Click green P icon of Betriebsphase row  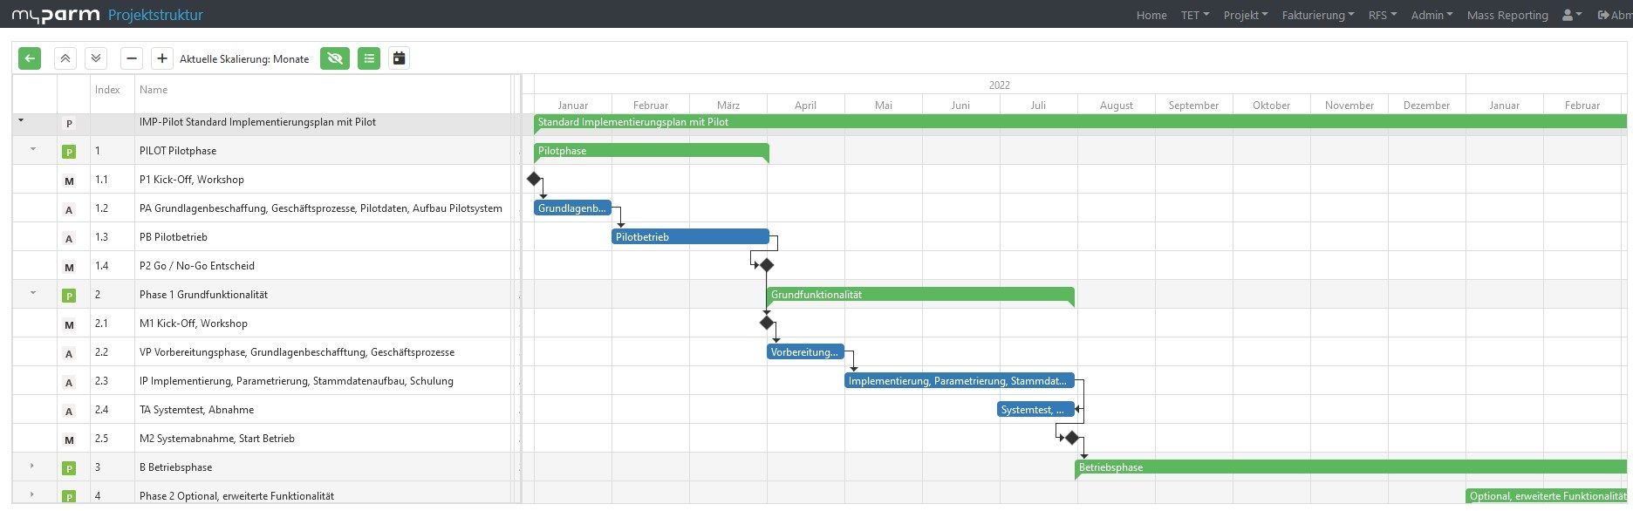click(69, 468)
